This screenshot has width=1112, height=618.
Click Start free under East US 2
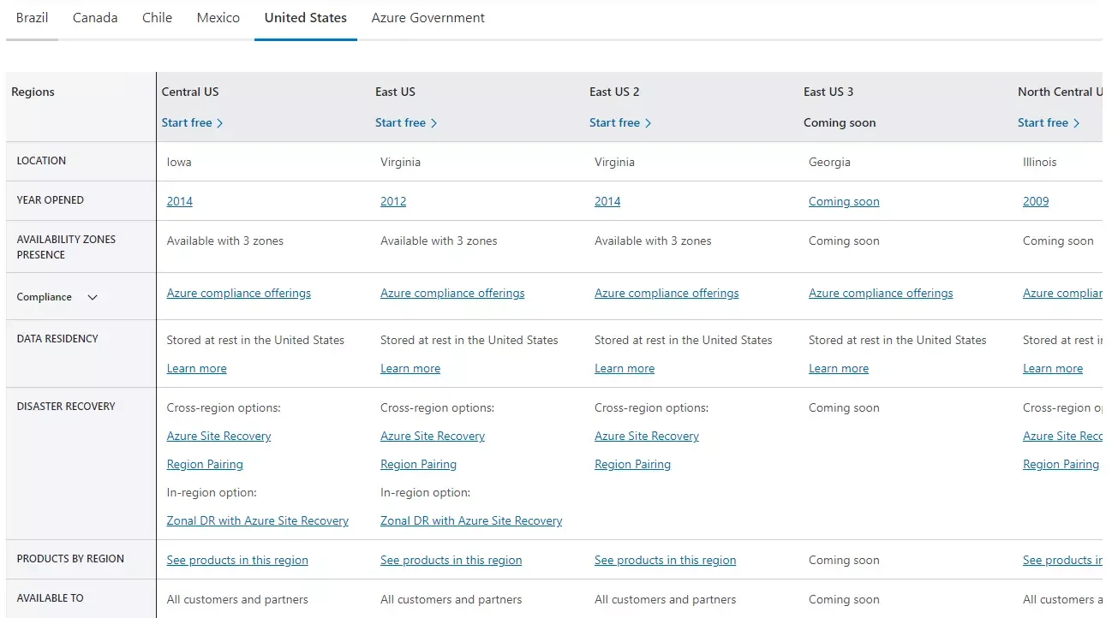[620, 122]
